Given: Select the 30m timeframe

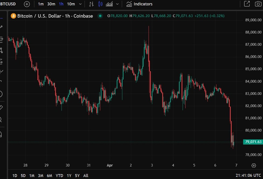Looking at the screenshot, I should 51,4.
